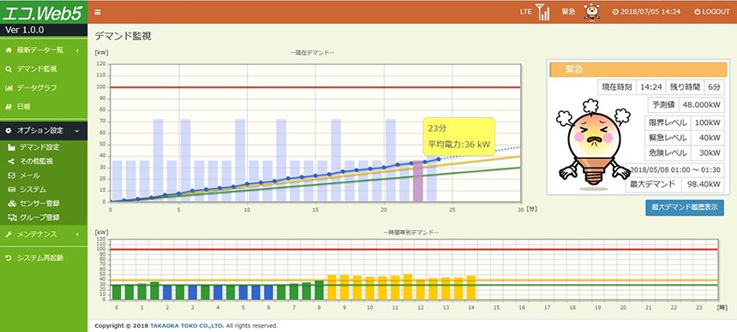Click the clock icon beside 2018/07/05 14:24
Viewport: 737px width, 332px height.
pyautogui.click(x=615, y=12)
